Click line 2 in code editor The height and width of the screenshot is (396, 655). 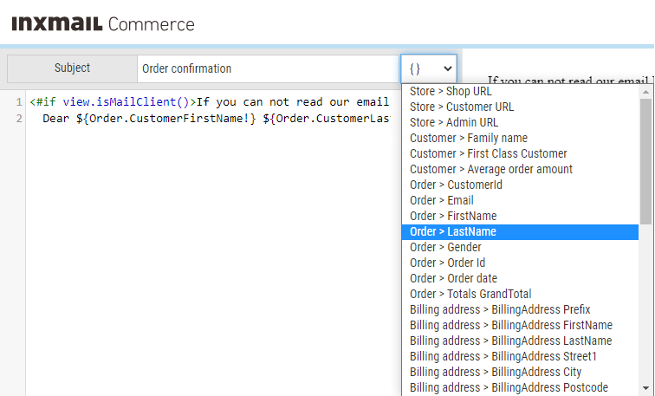pyautogui.click(x=209, y=119)
